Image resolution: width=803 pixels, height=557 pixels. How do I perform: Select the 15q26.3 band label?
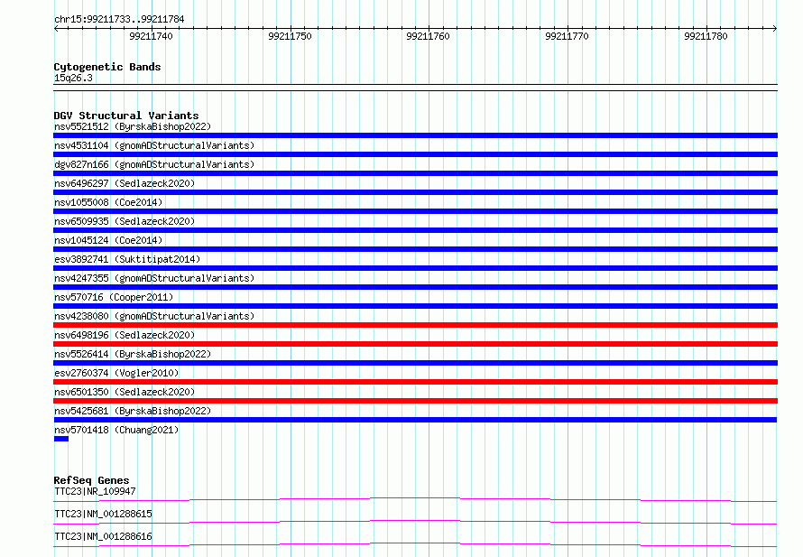(73, 78)
